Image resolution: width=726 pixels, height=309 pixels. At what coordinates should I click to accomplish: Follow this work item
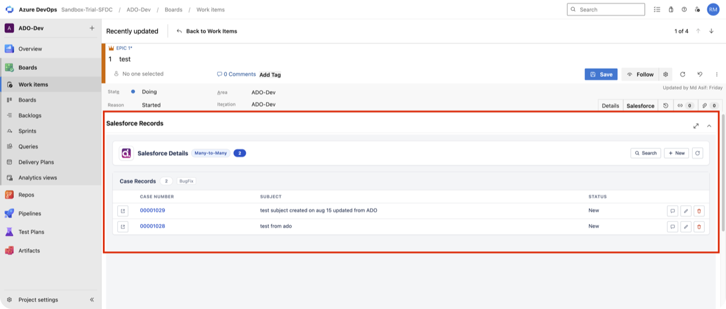(640, 74)
